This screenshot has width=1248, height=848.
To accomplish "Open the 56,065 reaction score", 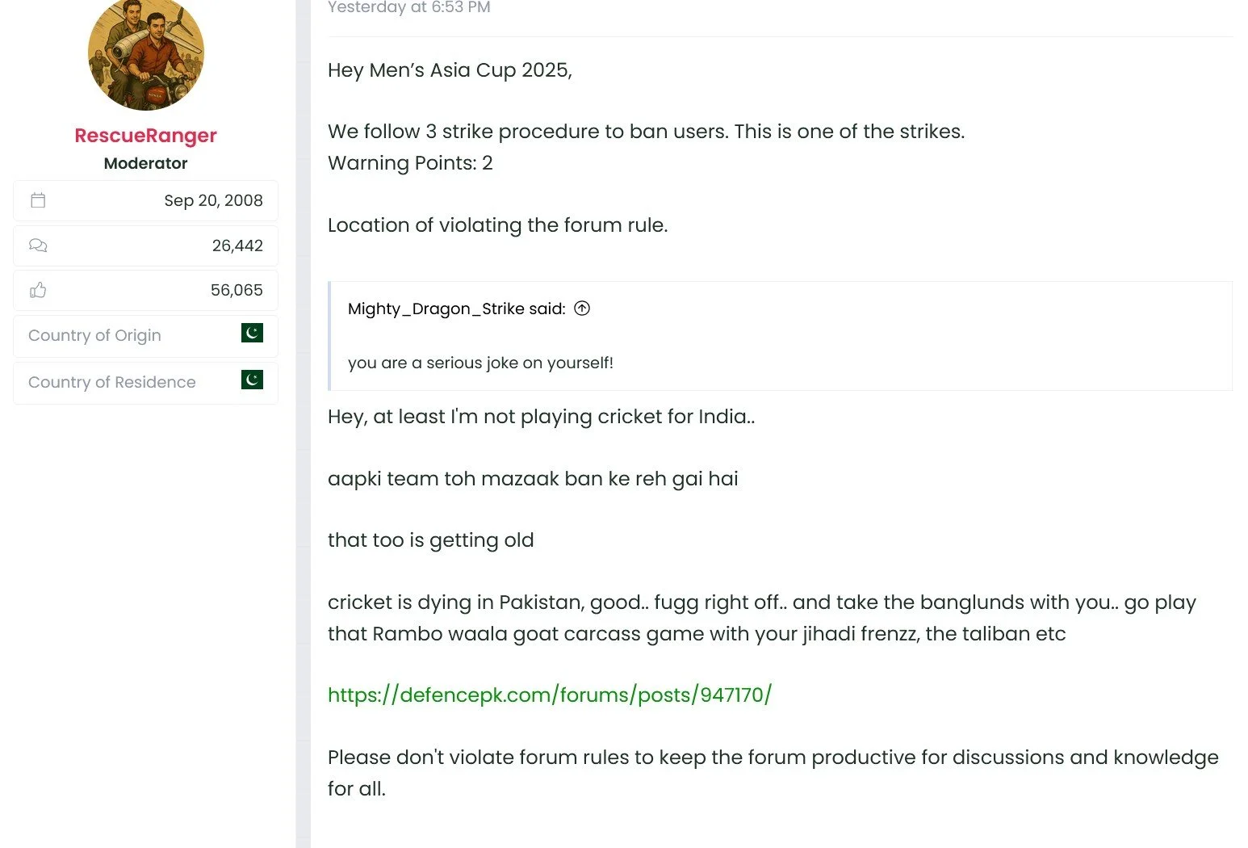I will 237,290.
